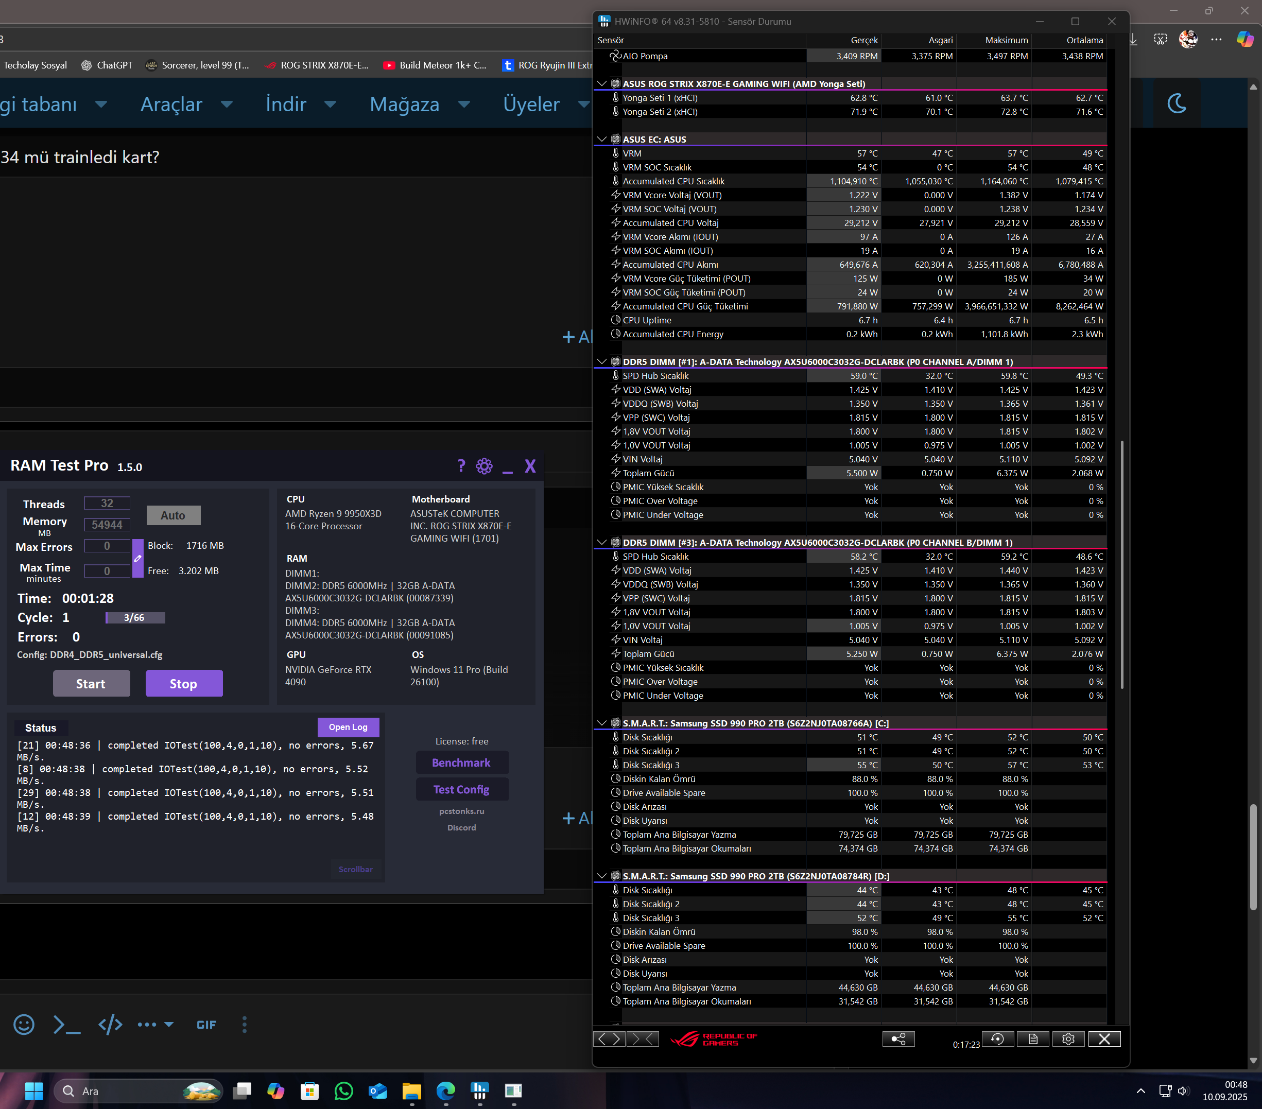Click the browser page vertical scrollbar
The image size is (1262, 1109).
[1253, 856]
